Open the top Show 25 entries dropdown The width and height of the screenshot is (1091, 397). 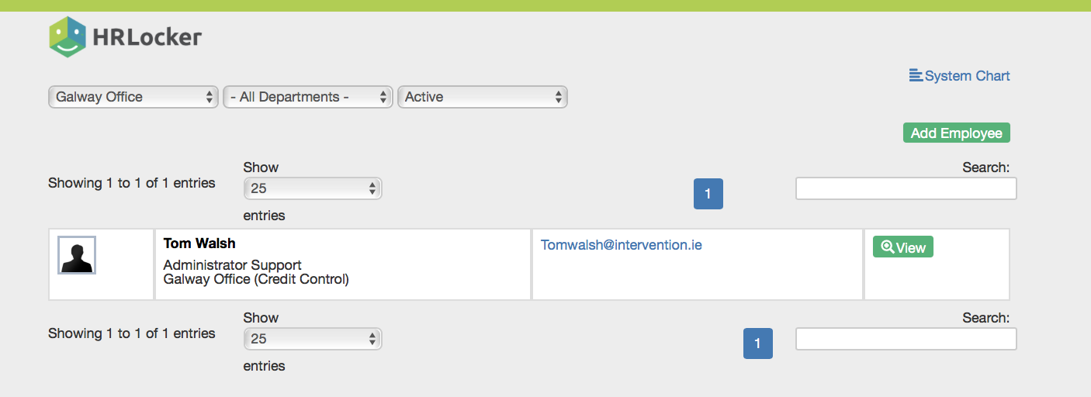pyautogui.click(x=313, y=188)
